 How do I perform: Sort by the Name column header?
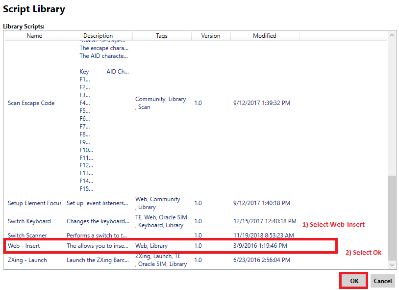tap(34, 36)
